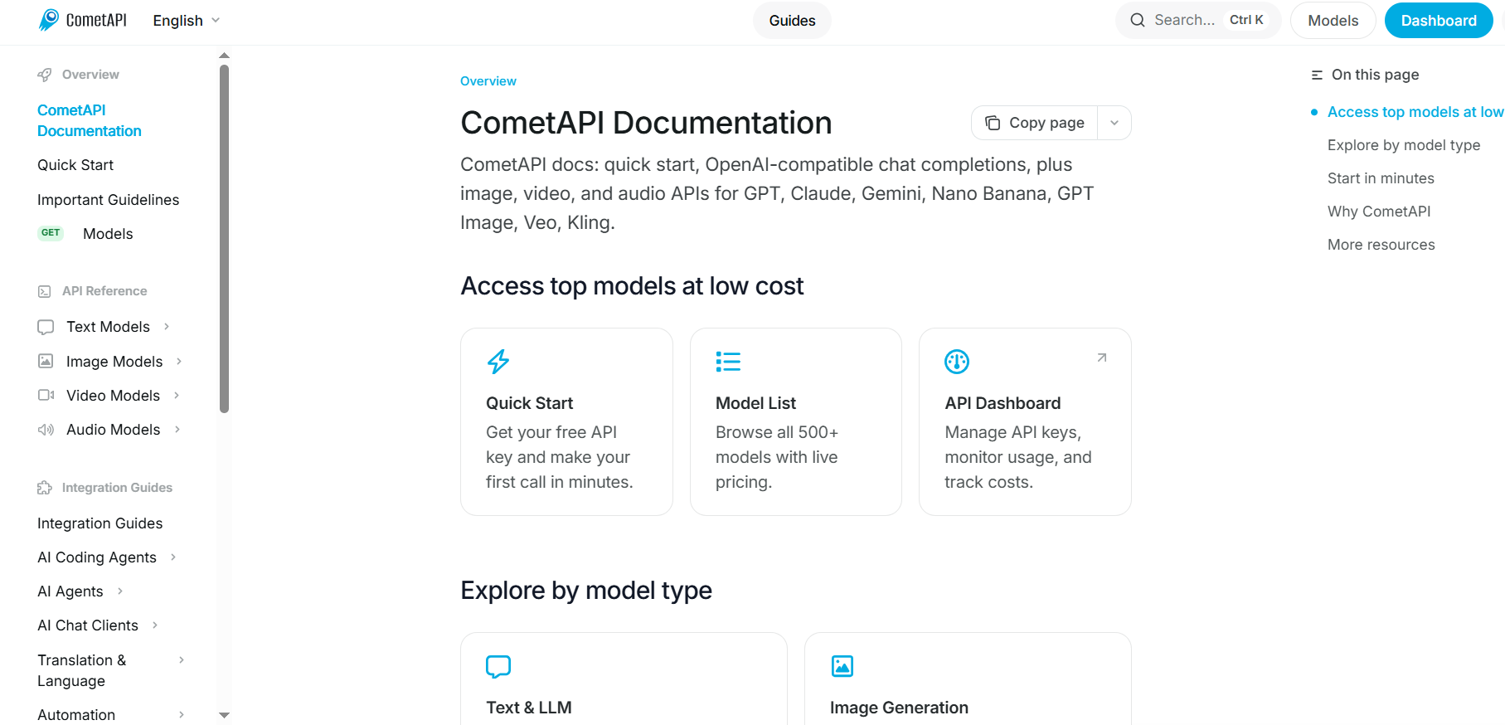Viewport: 1505px width, 725px height.
Task: Click the API Dashboard gauge icon
Action: (x=957, y=362)
